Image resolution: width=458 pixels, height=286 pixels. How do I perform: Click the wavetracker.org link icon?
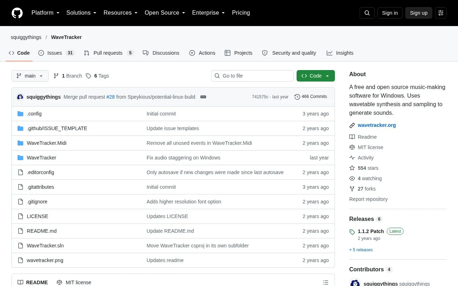352,125
